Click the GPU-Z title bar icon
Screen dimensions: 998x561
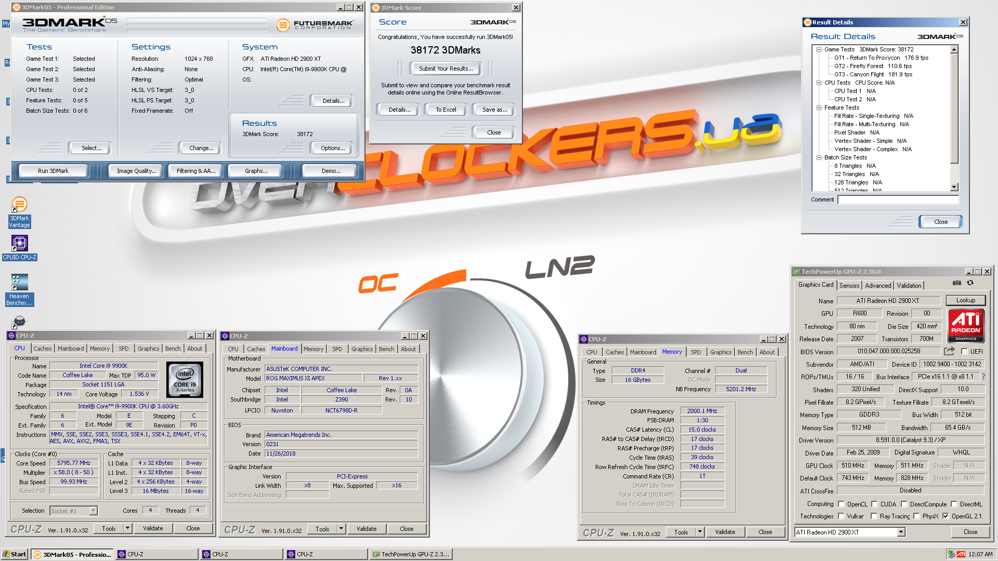click(x=796, y=272)
